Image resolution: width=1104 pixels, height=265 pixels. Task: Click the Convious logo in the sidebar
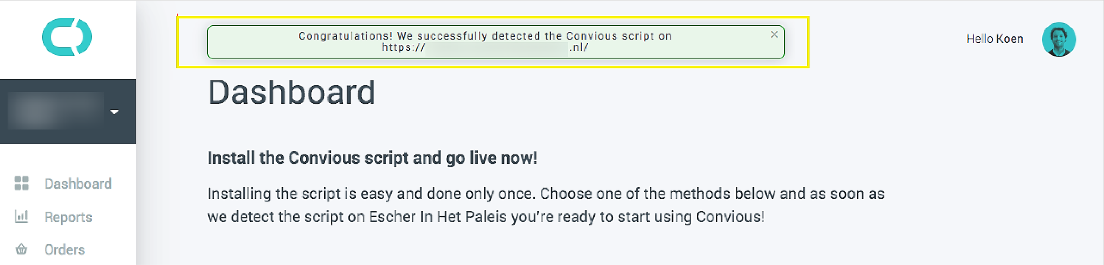[x=67, y=37]
